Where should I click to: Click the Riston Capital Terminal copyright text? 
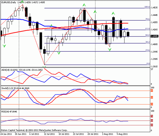pos(34,130)
